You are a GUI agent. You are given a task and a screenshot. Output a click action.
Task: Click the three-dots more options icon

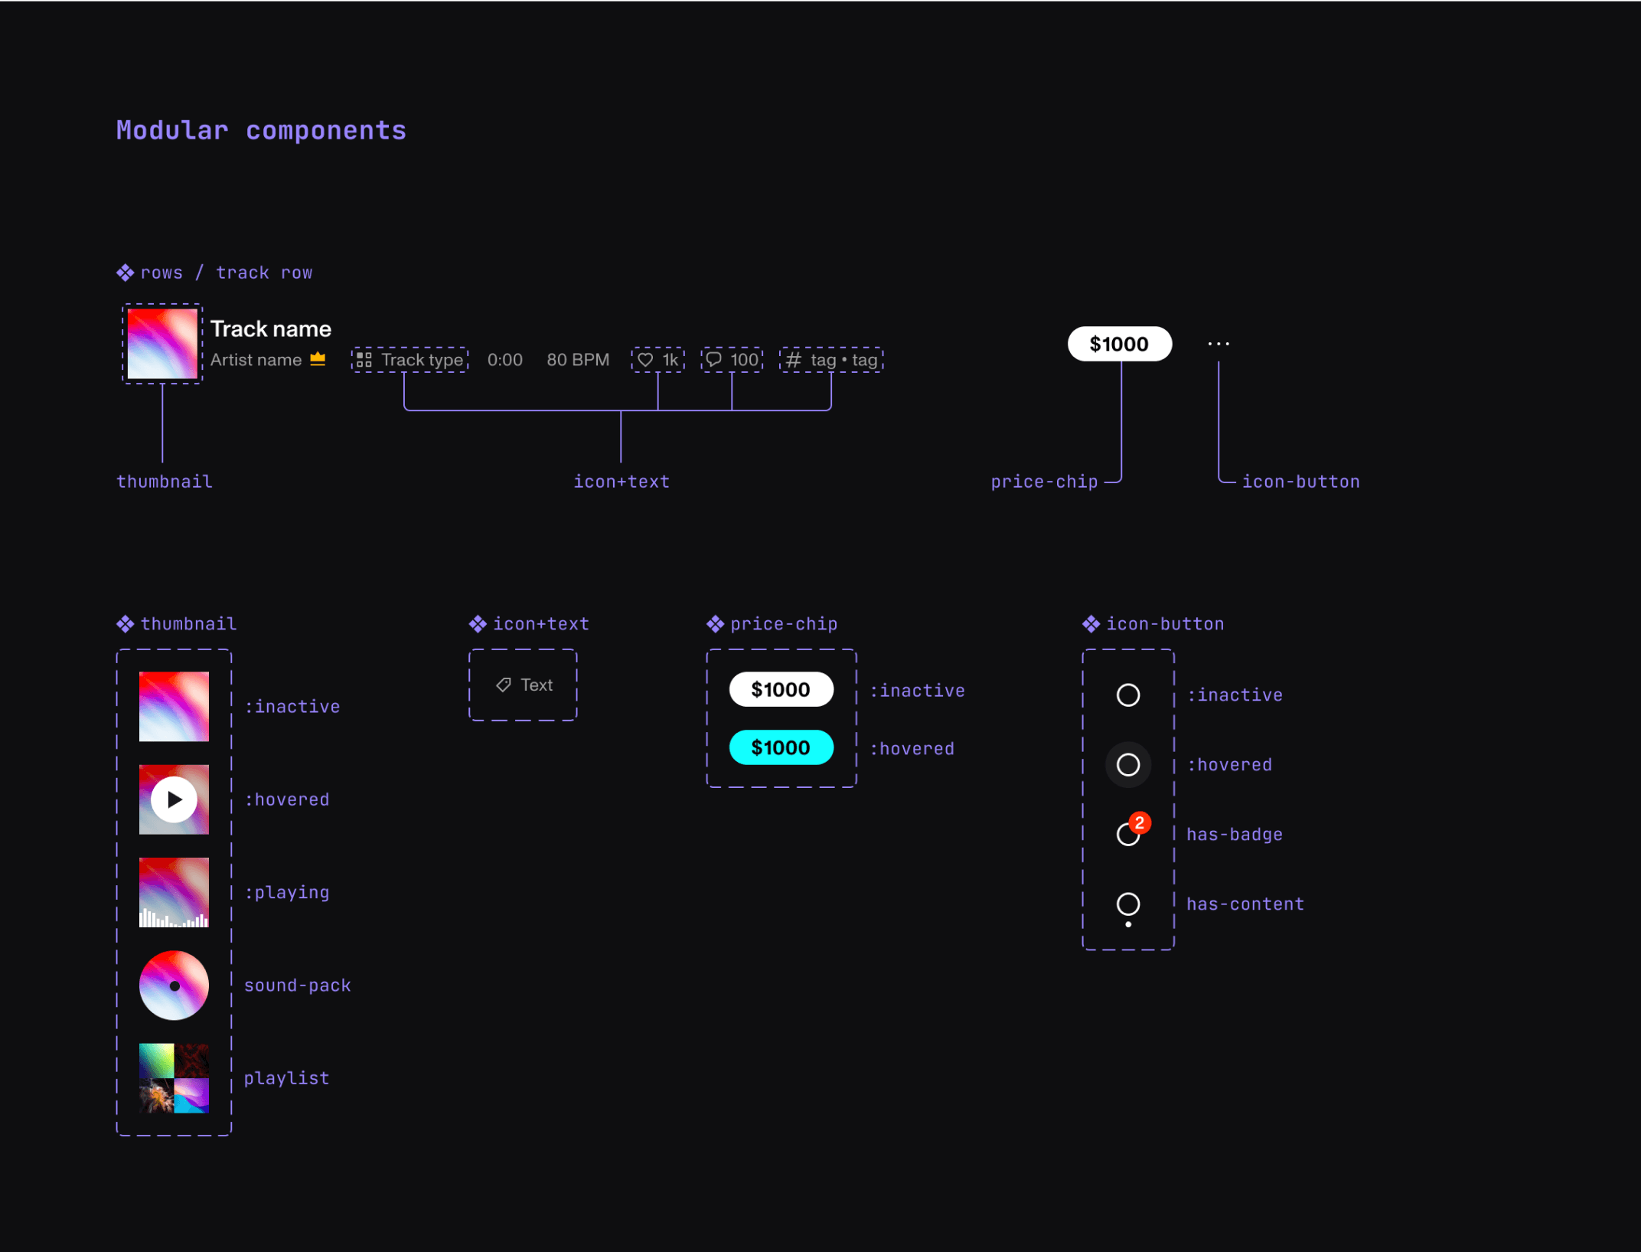coord(1219,344)
